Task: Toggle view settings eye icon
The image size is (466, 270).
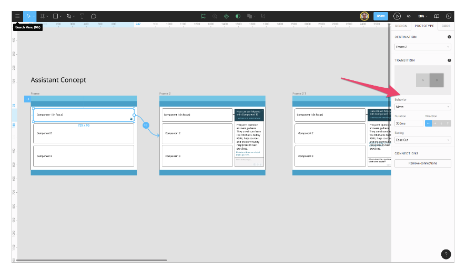Action: click(409, 16)
